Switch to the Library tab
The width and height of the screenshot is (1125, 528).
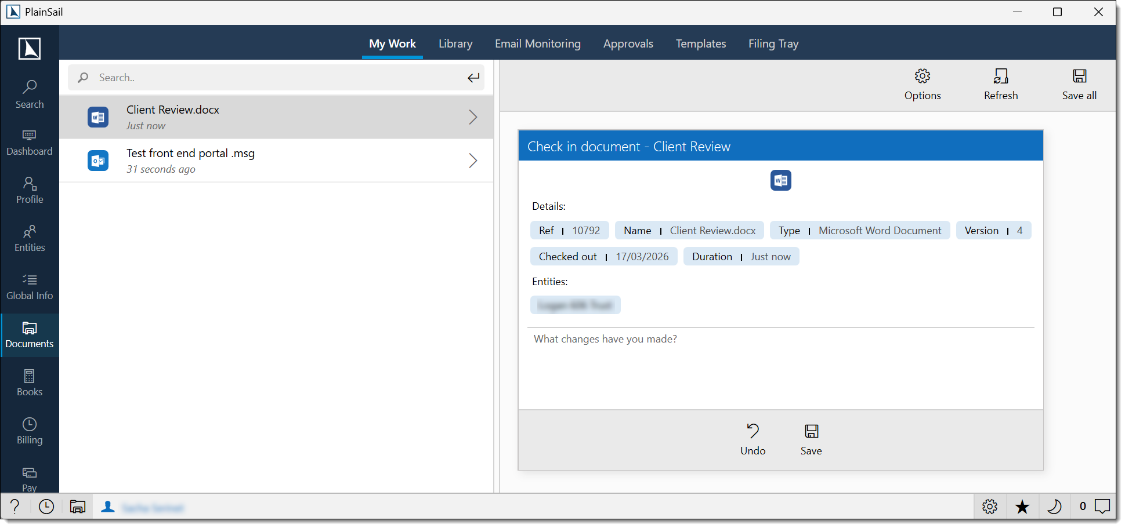click(x=455, y=43)
